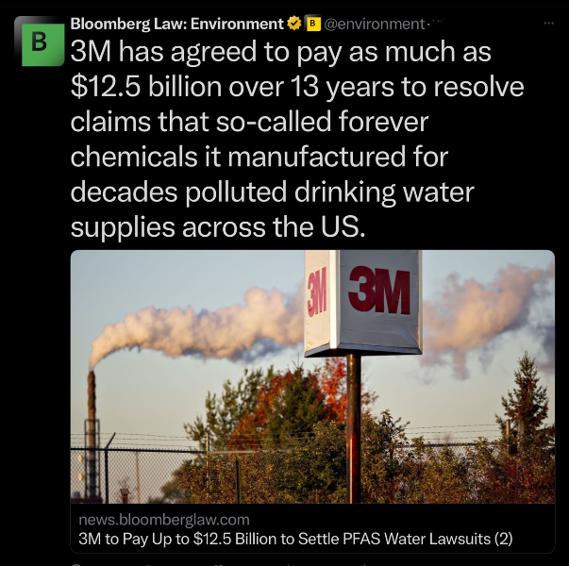Click the smokestack in the preview photo

92,436
